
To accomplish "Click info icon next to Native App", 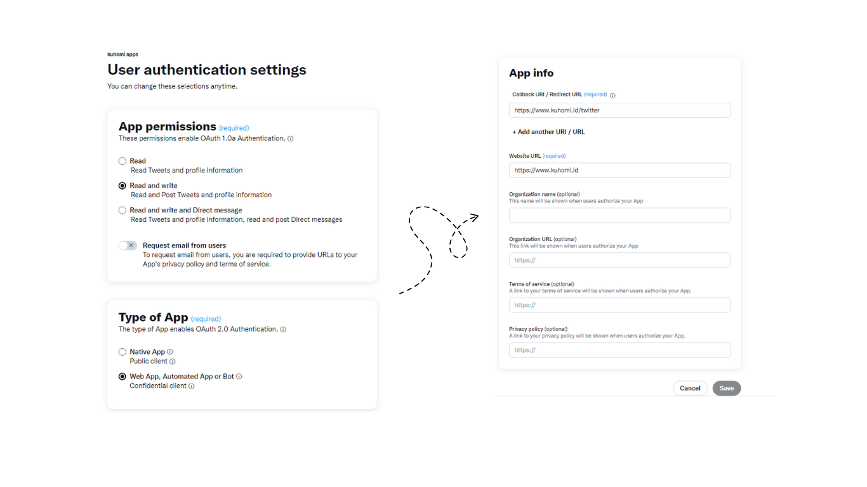I will click(x=170, y=352).
